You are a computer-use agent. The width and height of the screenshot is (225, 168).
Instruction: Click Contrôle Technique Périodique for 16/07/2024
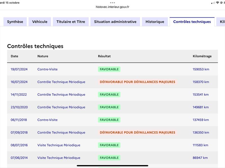[61, 82]
